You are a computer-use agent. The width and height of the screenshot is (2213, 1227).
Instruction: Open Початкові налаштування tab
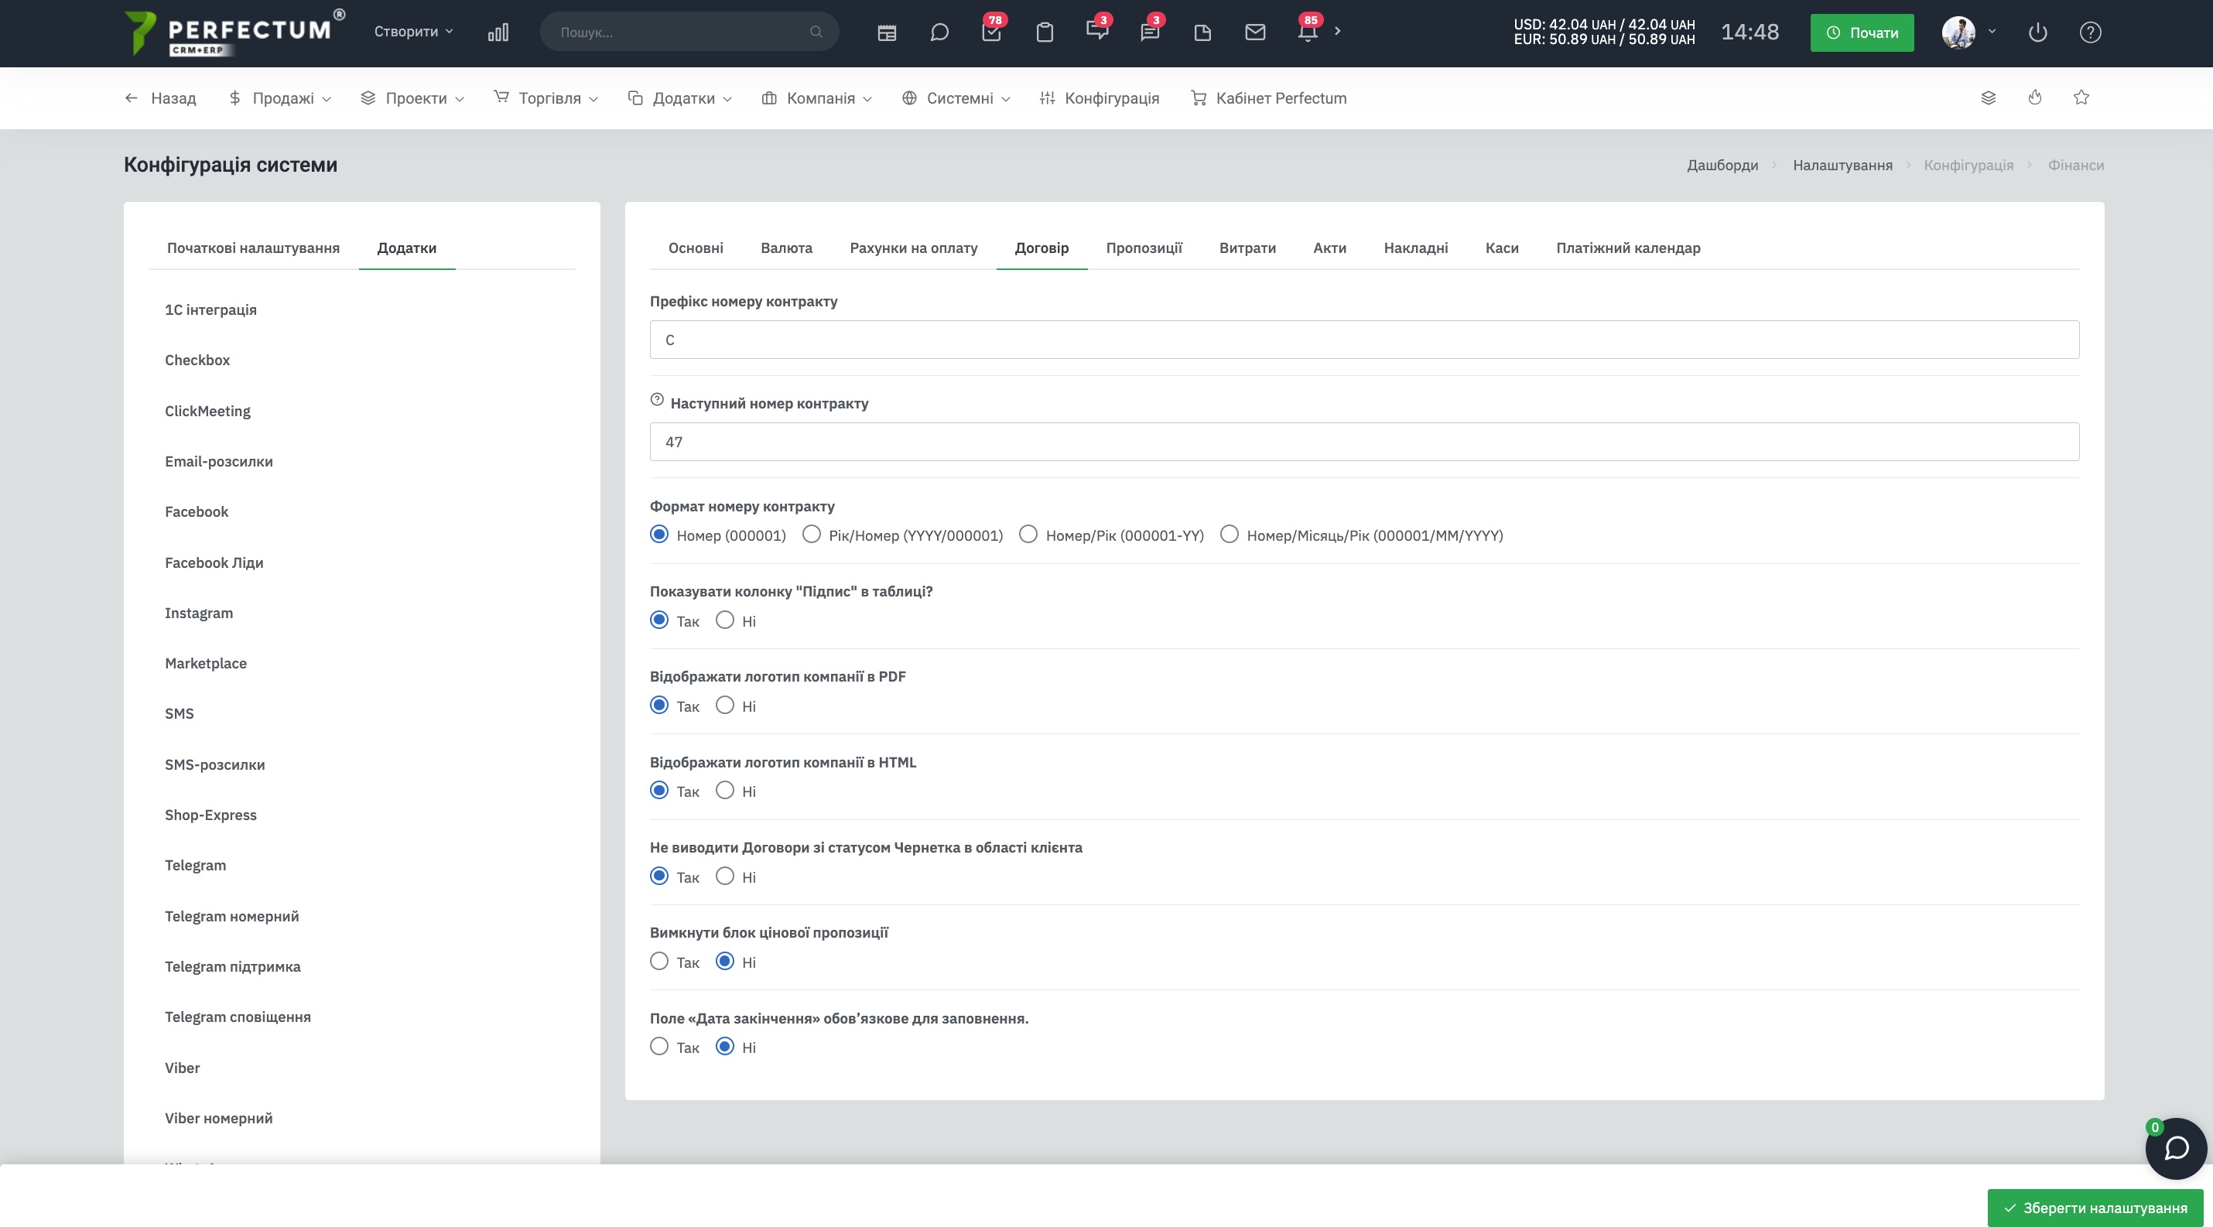point(254,248)
